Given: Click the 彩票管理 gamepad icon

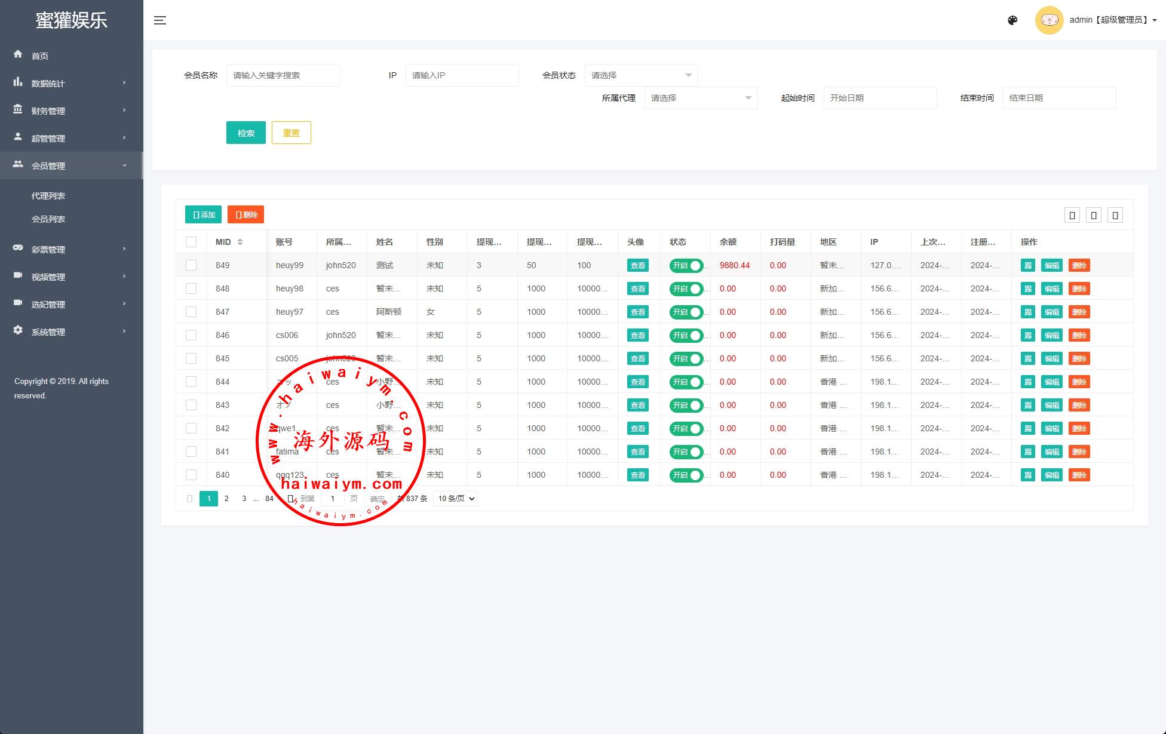Looking at the screenshot, I should point(18,248).
